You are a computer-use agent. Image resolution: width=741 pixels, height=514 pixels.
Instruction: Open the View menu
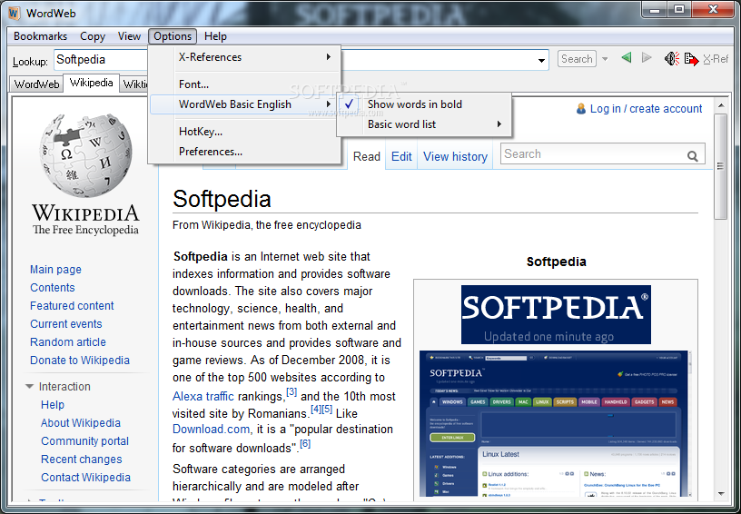click(x=129, y=36)
